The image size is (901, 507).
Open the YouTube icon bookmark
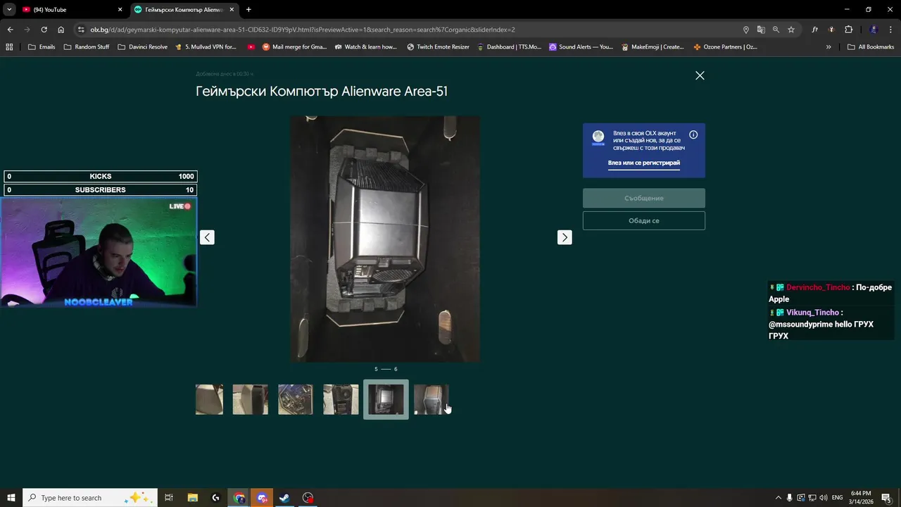click(251, 47)
